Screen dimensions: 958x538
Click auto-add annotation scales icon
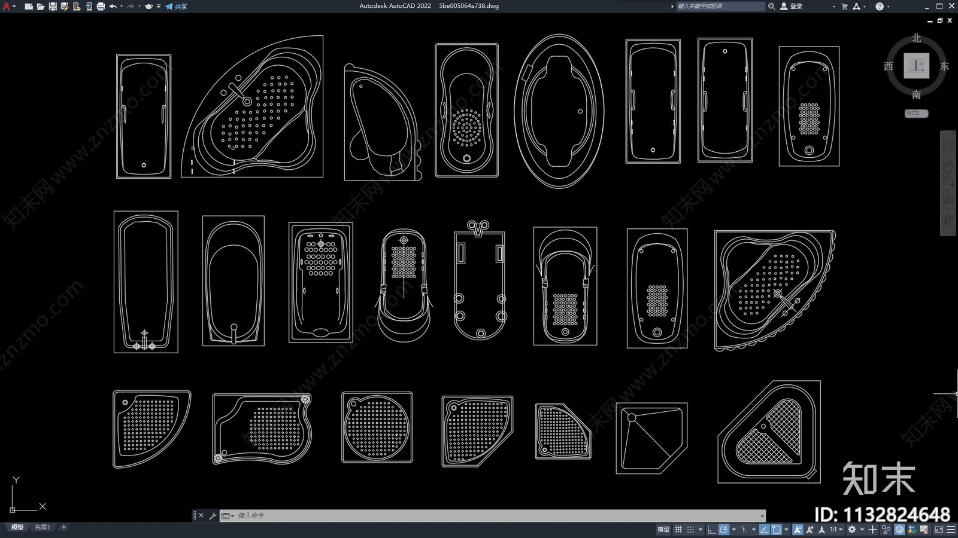coord(810,530)
